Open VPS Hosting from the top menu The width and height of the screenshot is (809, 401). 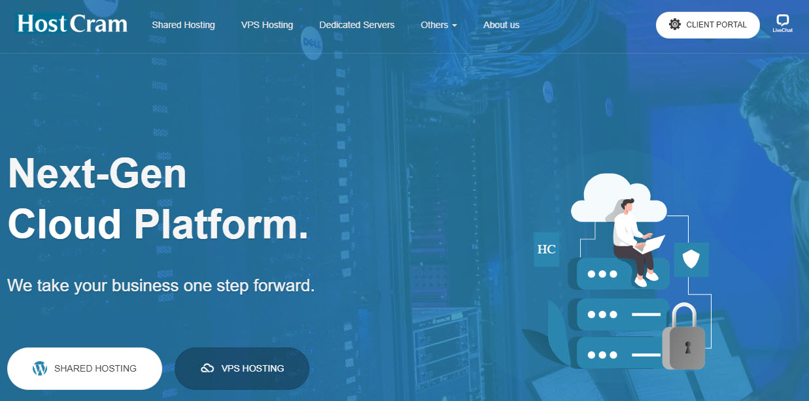coord(267,25)
